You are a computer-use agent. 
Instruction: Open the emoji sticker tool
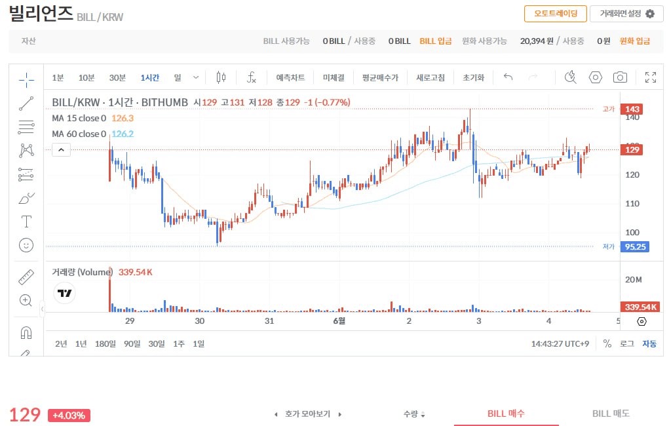[26, 245]
